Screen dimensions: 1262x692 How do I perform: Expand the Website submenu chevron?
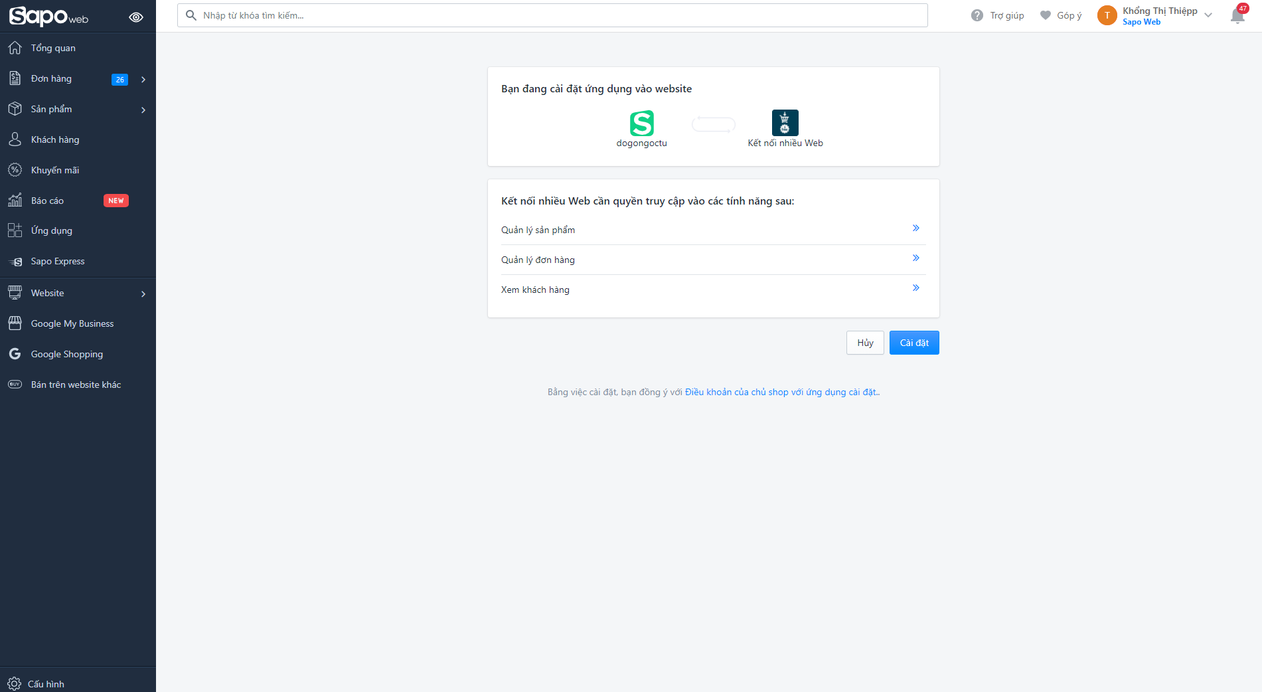pos(143,294)
